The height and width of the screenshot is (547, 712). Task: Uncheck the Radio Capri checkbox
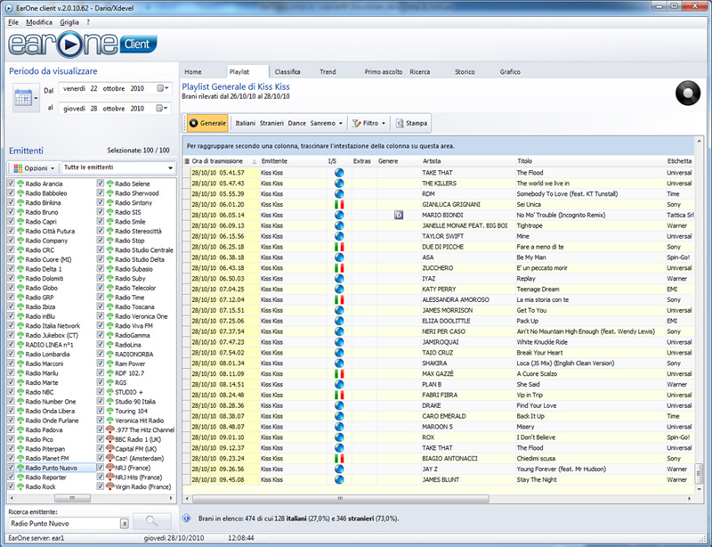tap(11, 222)
